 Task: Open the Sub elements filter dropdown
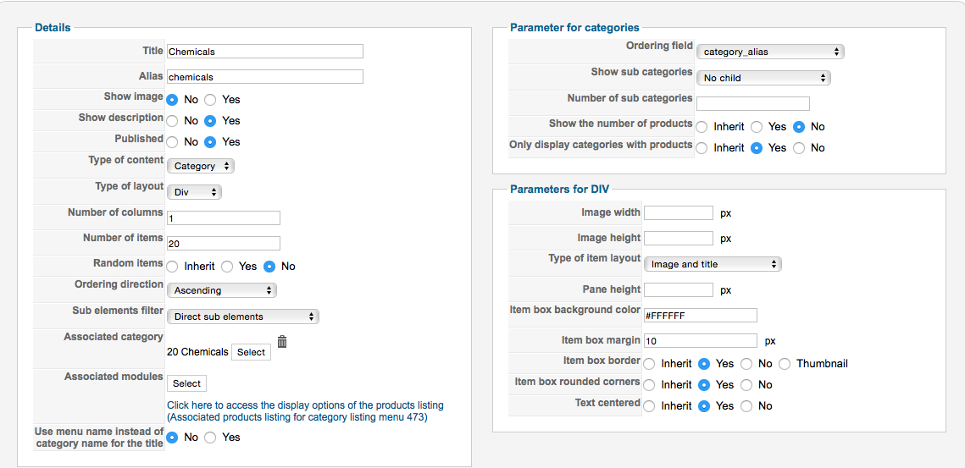pos(242,317)
